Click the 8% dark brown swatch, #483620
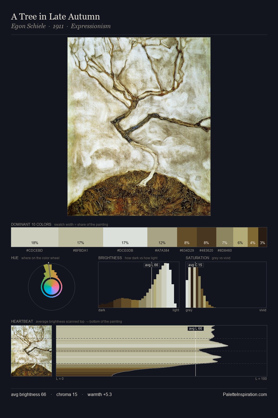 [x=206, y=237]
